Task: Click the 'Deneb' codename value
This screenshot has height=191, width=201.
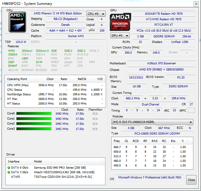Action: point(66,25)
